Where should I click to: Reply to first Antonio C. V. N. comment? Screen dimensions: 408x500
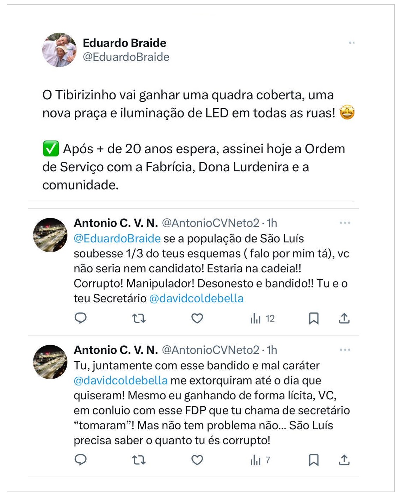pyautogui.click(x=81, y=318)
